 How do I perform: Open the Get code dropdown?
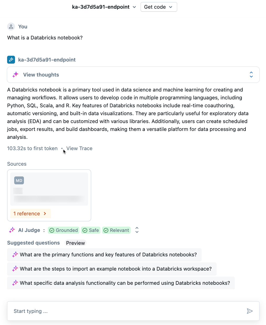click(159, 7)
